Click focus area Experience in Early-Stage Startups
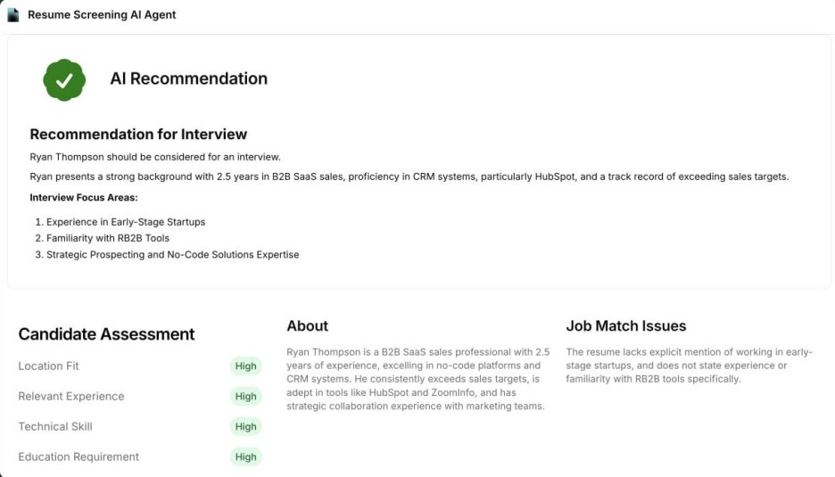The height and width of the screenshot is (477, 835). tap(126, 222)
